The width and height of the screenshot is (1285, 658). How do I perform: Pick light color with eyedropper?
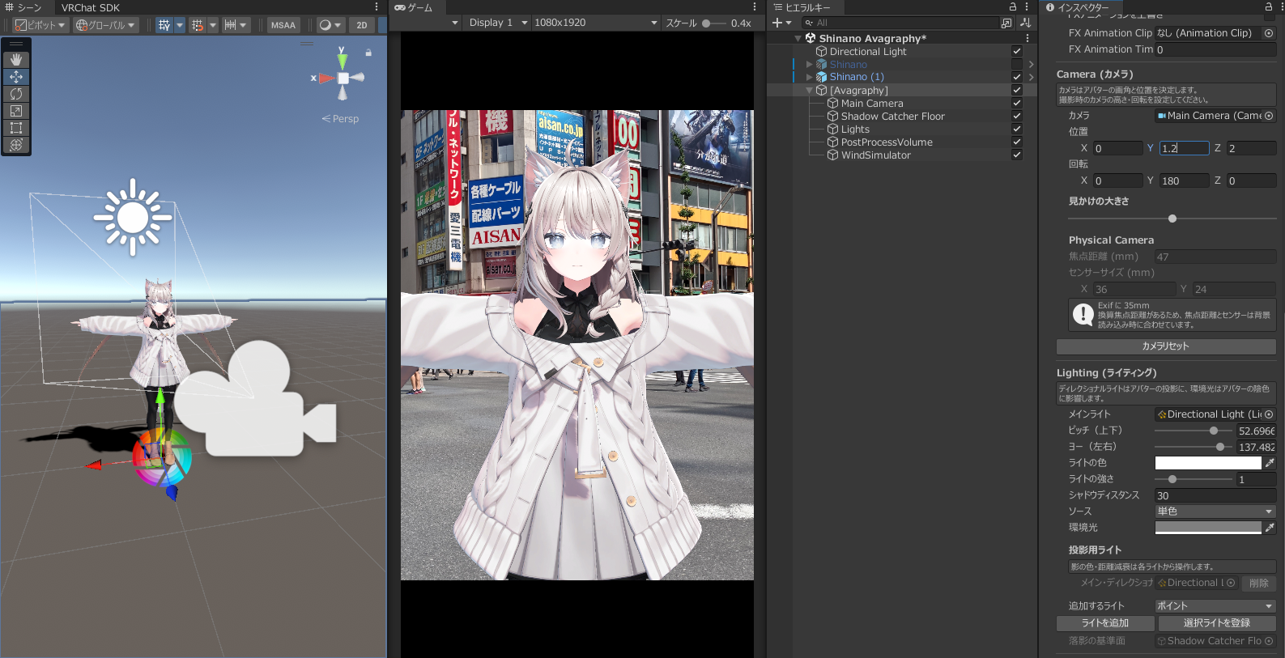[1270, 463]
